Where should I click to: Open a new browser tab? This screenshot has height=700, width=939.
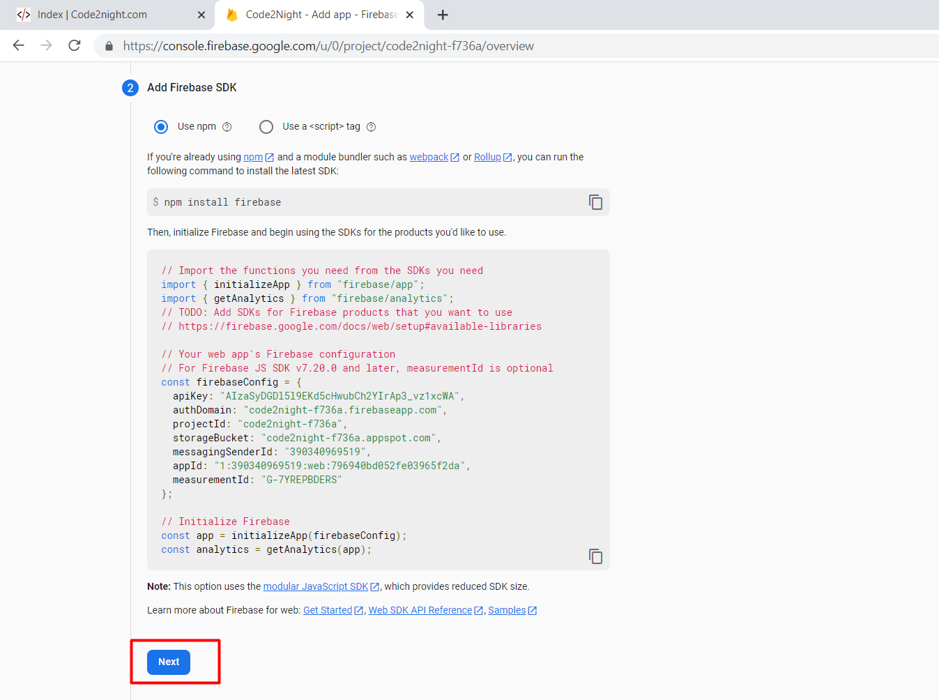(x=443, y=15)
